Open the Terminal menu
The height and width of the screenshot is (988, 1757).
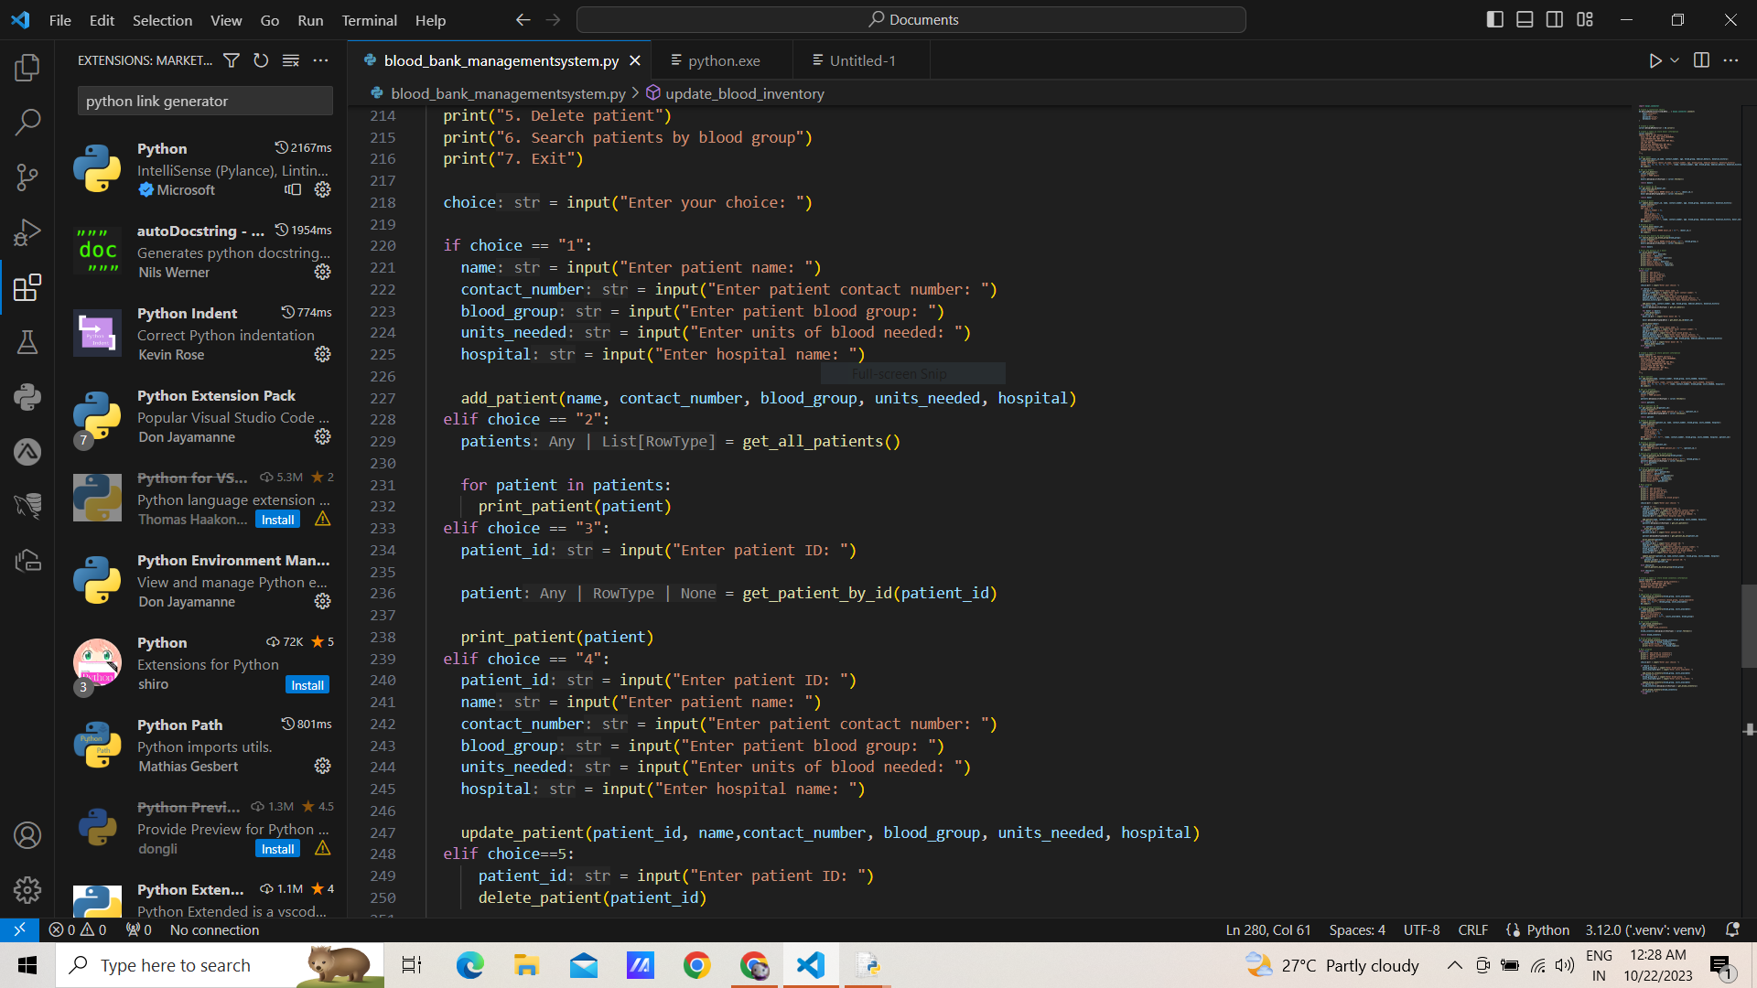pos(369,20)
